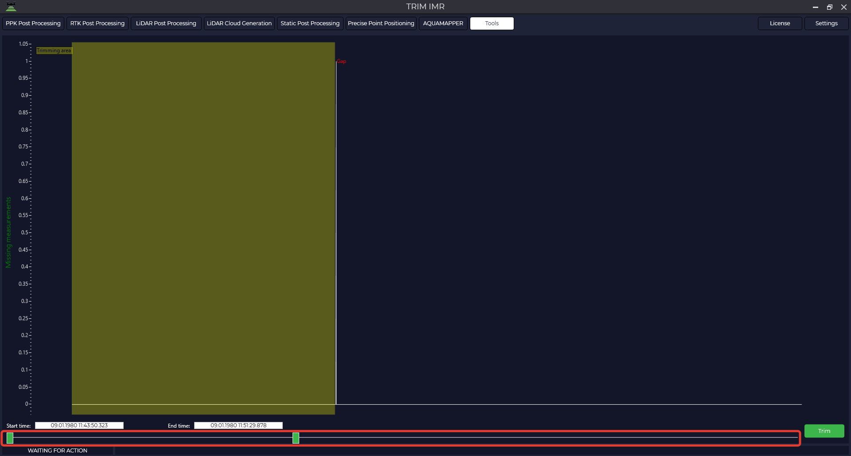Go to LiDAR Cloud Generation tab

(239, 23)
